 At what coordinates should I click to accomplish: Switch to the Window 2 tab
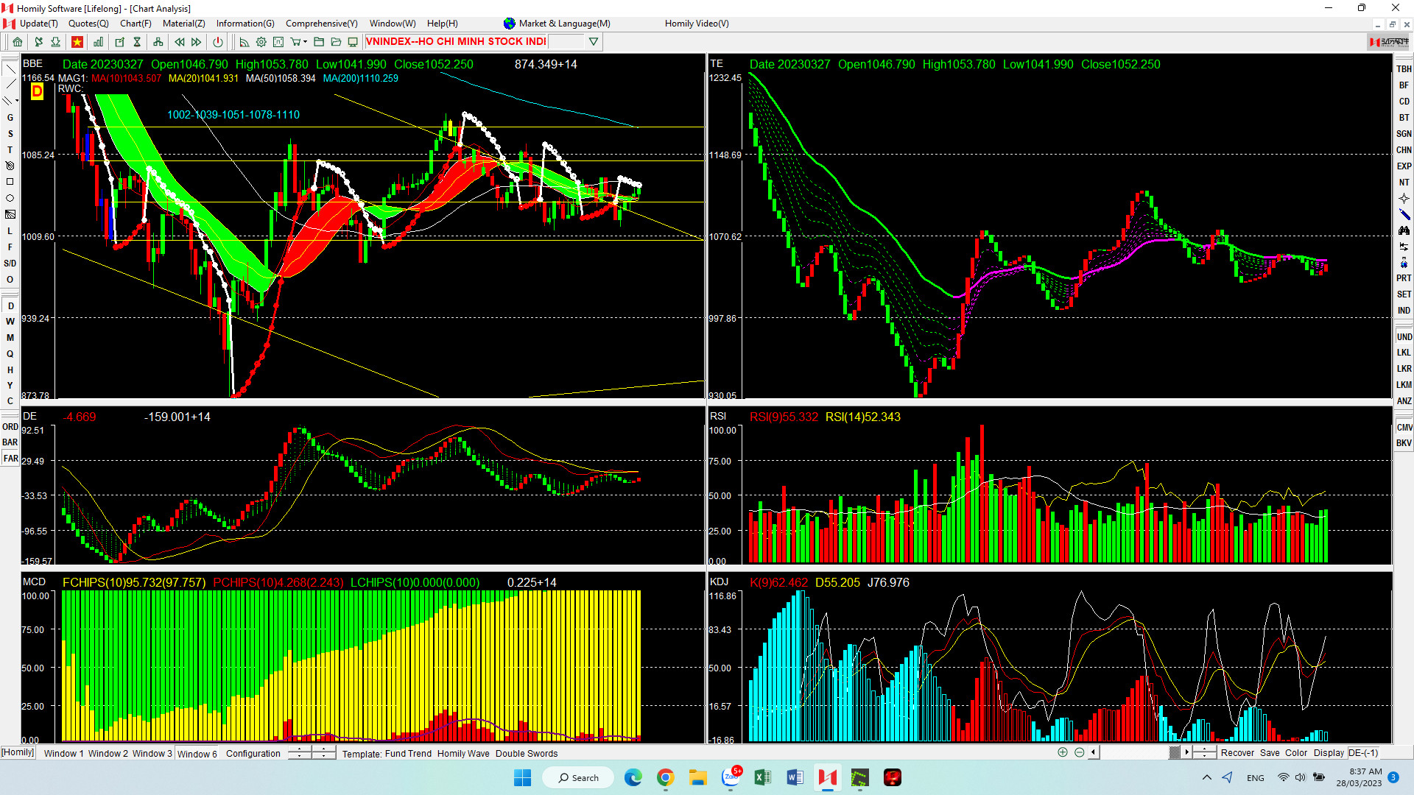108,753
